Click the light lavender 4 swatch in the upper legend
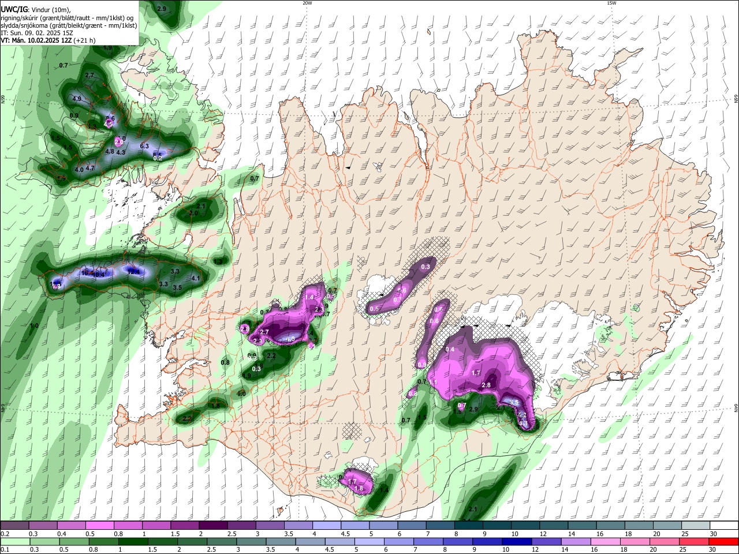The height and width of the screenshot is (554, 739). coord(327,526)
